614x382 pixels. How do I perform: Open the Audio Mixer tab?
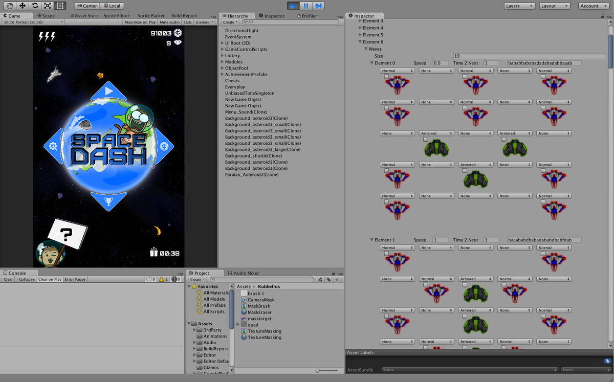tap(244, 273)
